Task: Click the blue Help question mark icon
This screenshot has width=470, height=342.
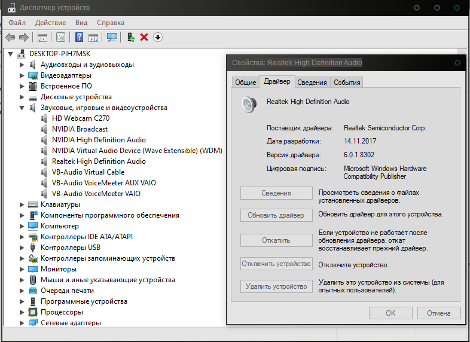Action: click(x=79, y=37)
